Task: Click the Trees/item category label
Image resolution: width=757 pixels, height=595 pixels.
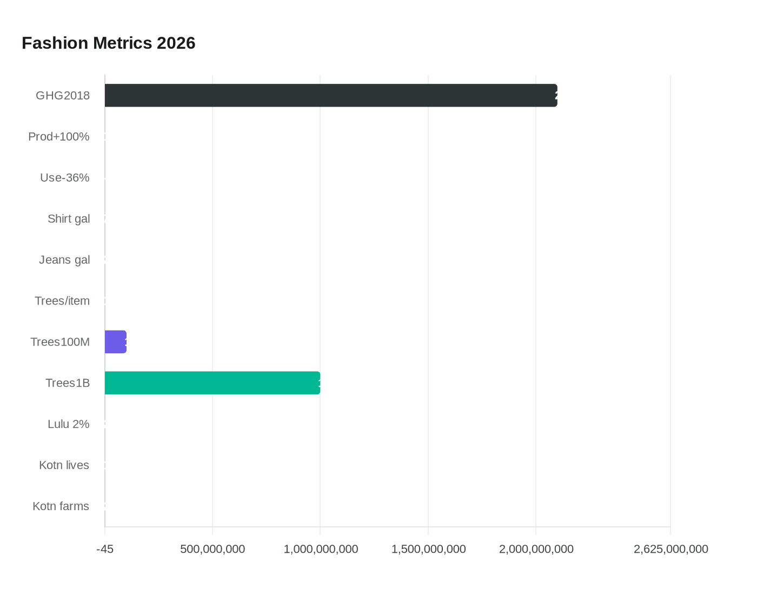Action: pos(62,301)
